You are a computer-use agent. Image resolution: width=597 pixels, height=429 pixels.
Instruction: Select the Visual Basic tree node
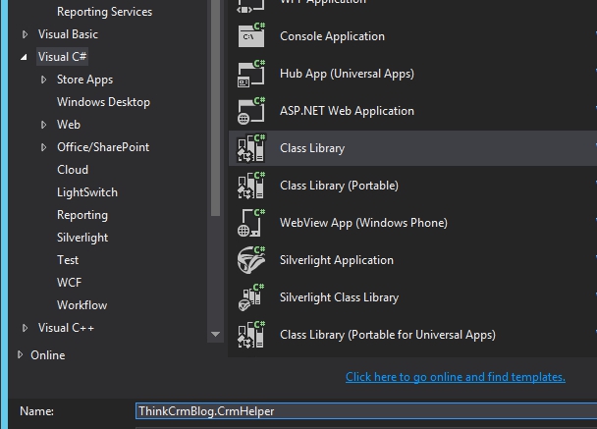click(68, 34)
